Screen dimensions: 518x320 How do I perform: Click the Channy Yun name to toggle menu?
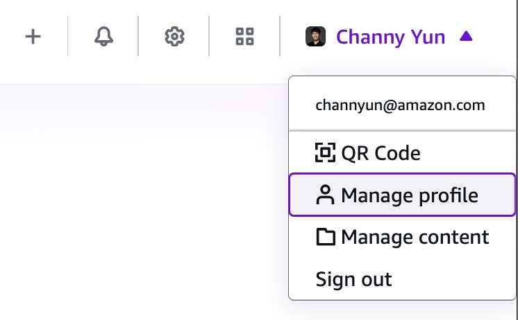(x=390, y=37)
